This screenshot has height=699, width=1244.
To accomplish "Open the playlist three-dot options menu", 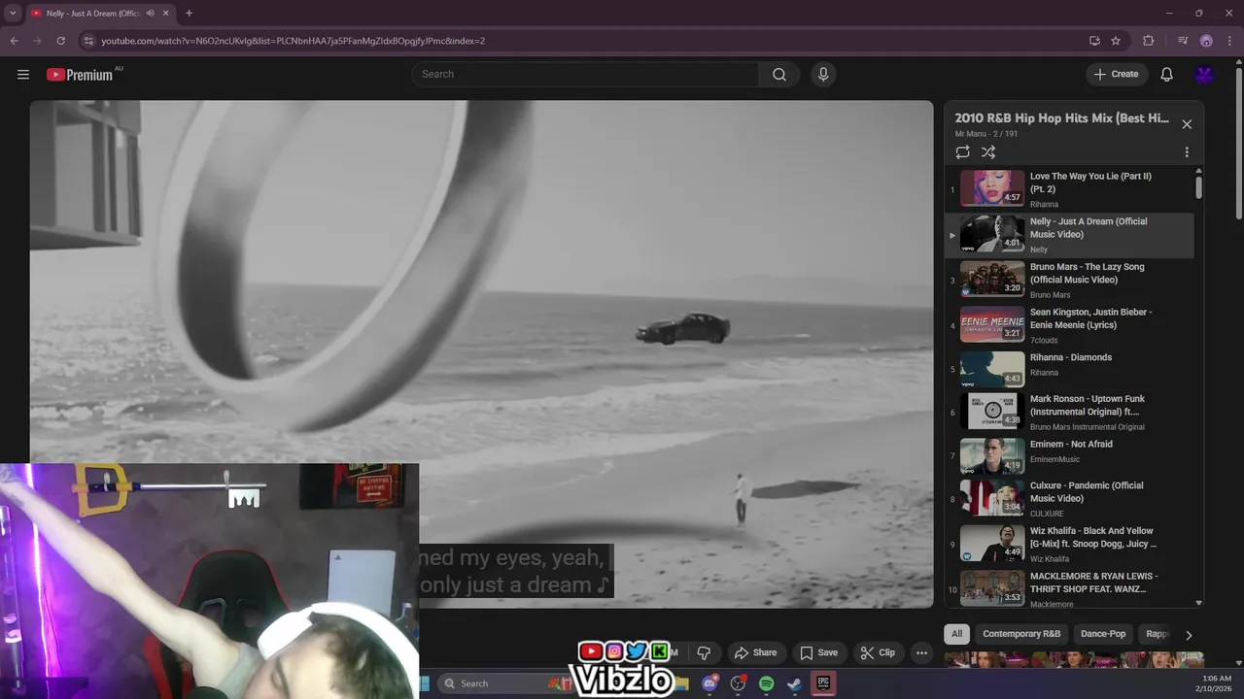I will click(1186, 152).
